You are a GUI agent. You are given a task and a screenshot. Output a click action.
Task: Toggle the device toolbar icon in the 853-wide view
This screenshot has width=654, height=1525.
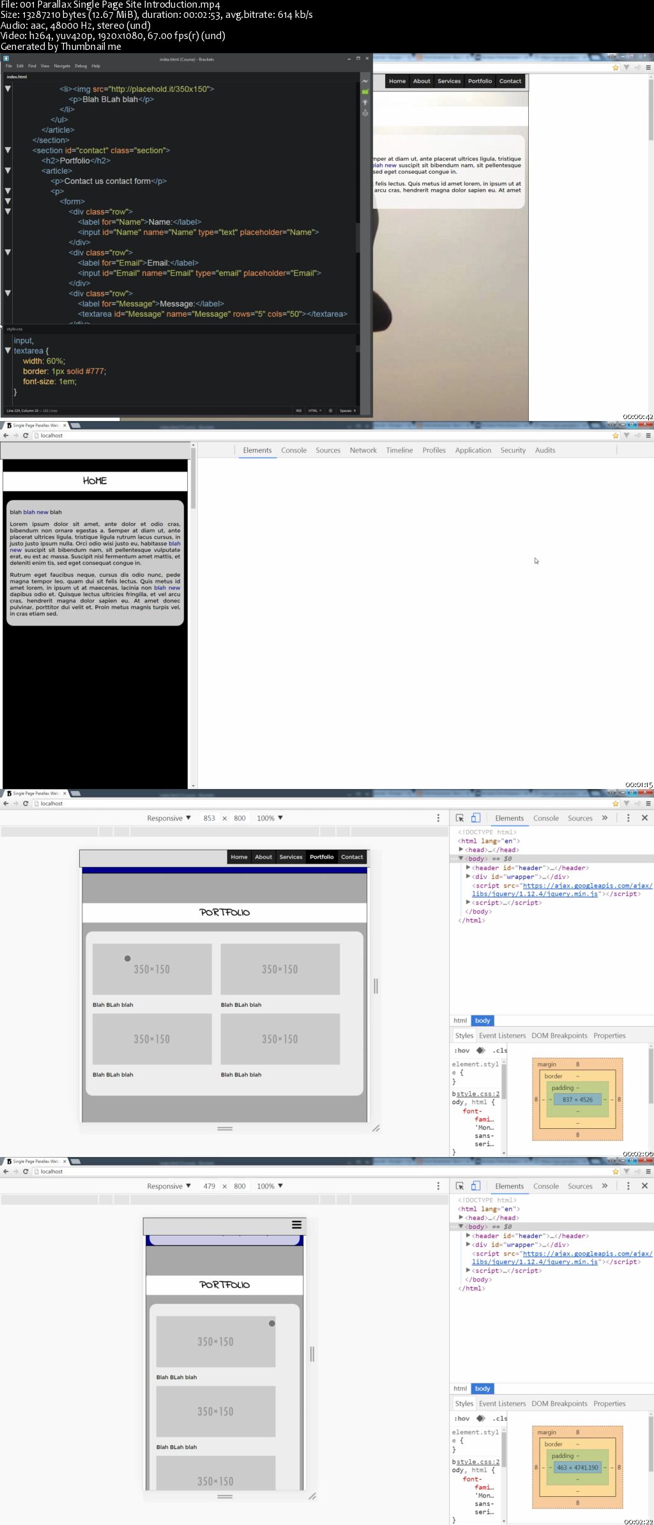(476, 818)
